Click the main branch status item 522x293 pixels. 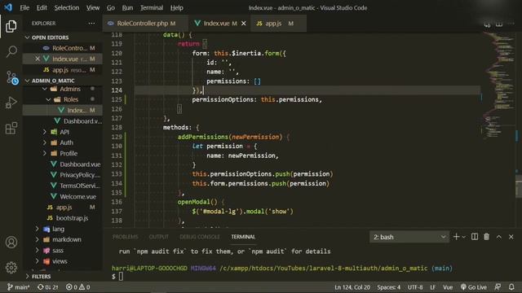tap(18, 287)
